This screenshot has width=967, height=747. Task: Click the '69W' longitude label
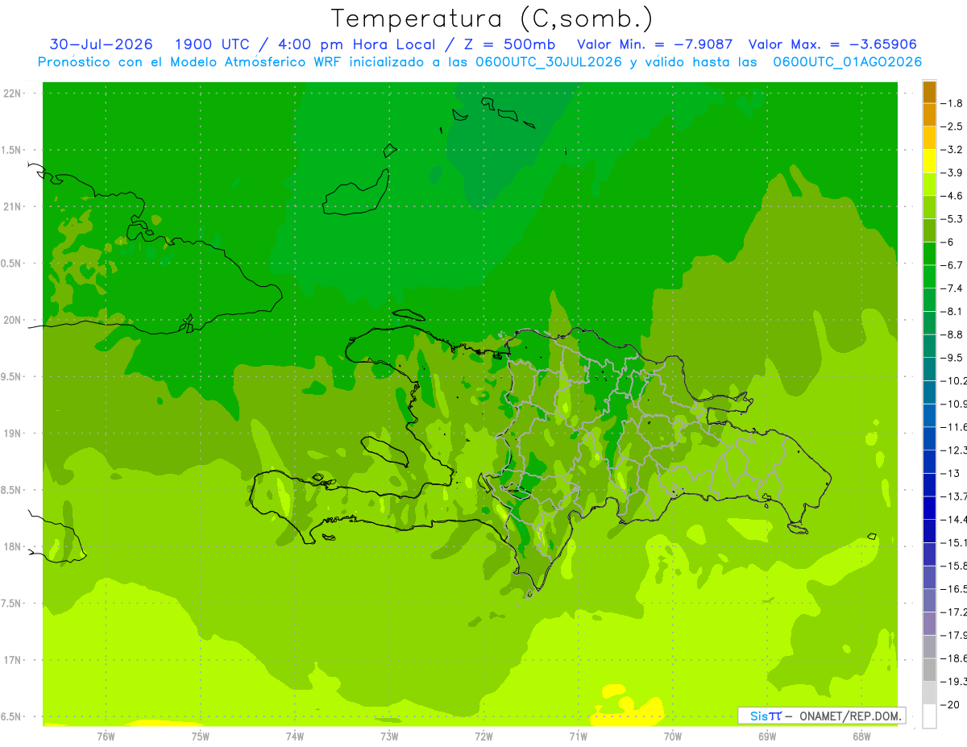tap(767, 736)
